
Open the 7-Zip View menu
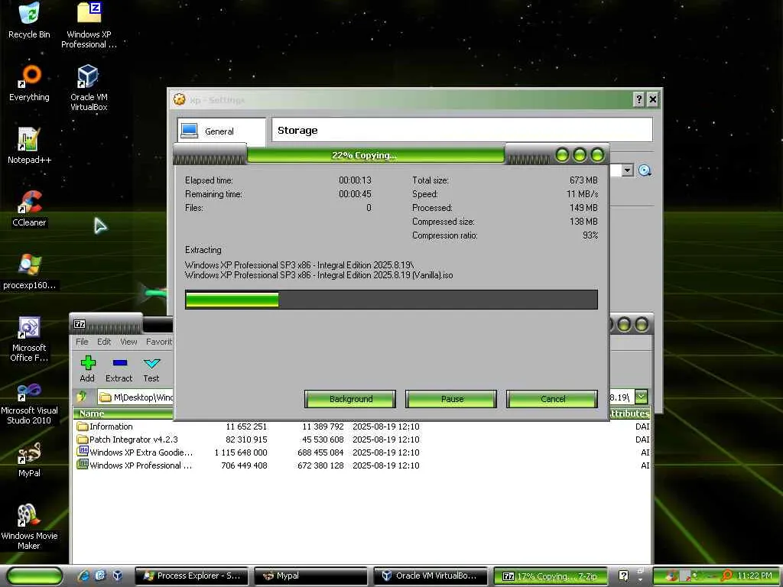tap(128, 342)
